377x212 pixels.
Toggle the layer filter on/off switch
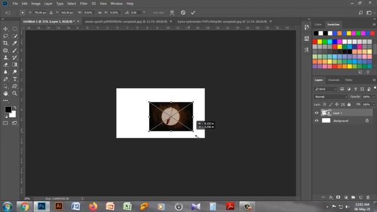[375, 88]
